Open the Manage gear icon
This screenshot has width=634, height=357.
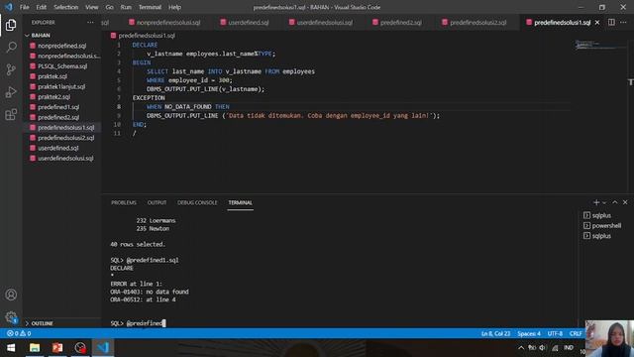(11, 317)
